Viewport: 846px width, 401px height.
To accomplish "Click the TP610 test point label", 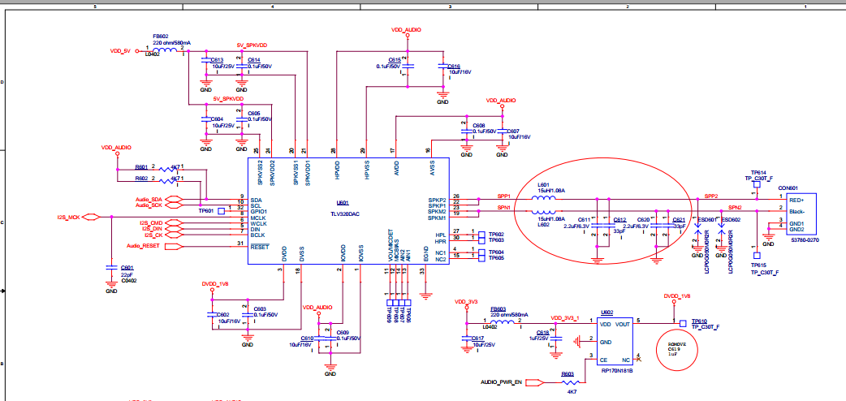I will pos(699,321).
